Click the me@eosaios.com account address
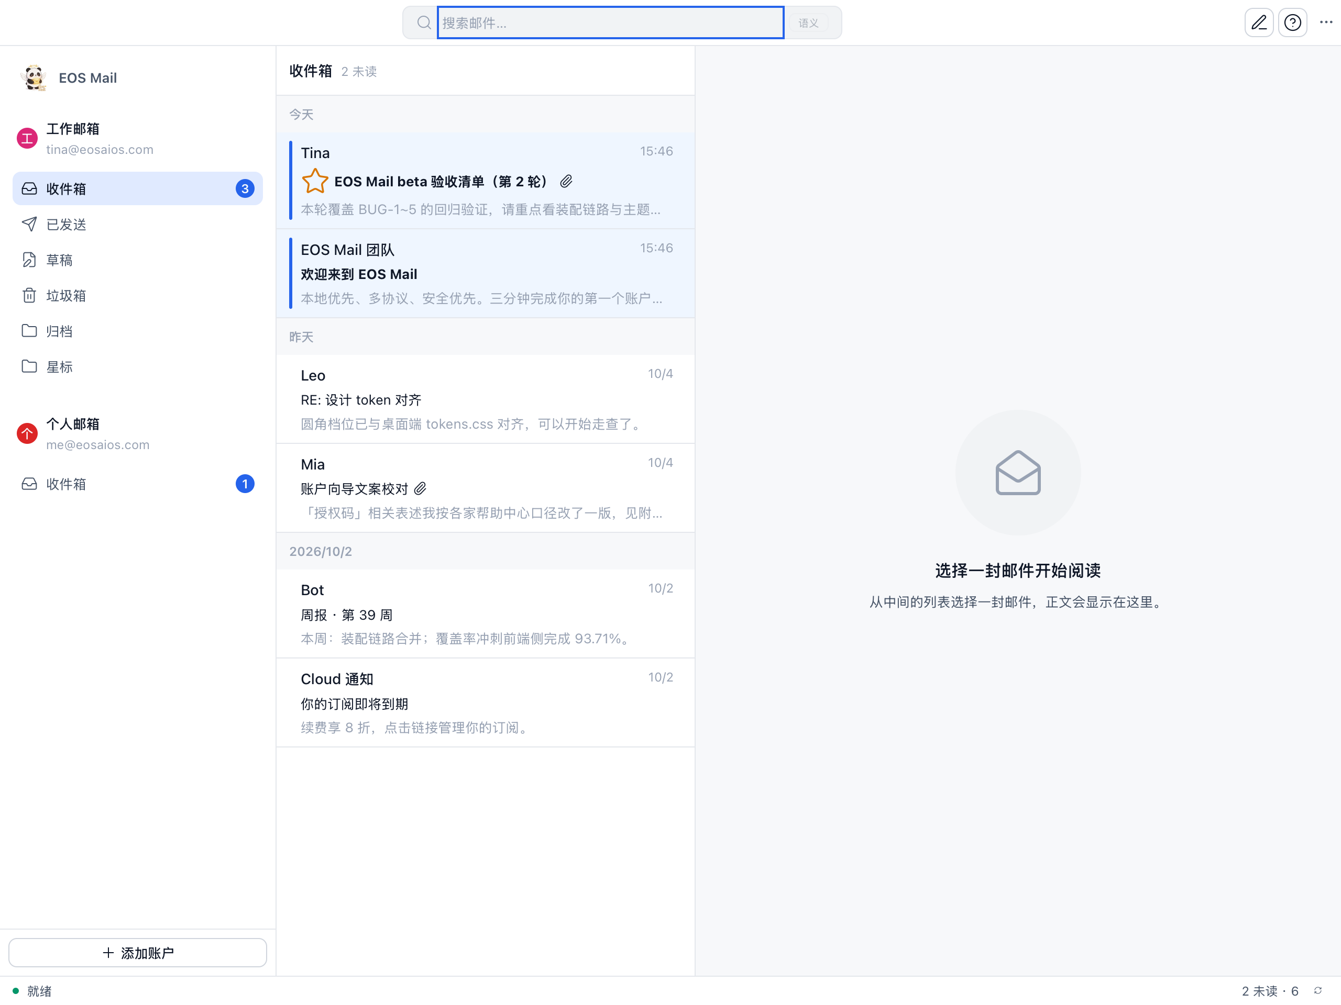 (97, 444)
